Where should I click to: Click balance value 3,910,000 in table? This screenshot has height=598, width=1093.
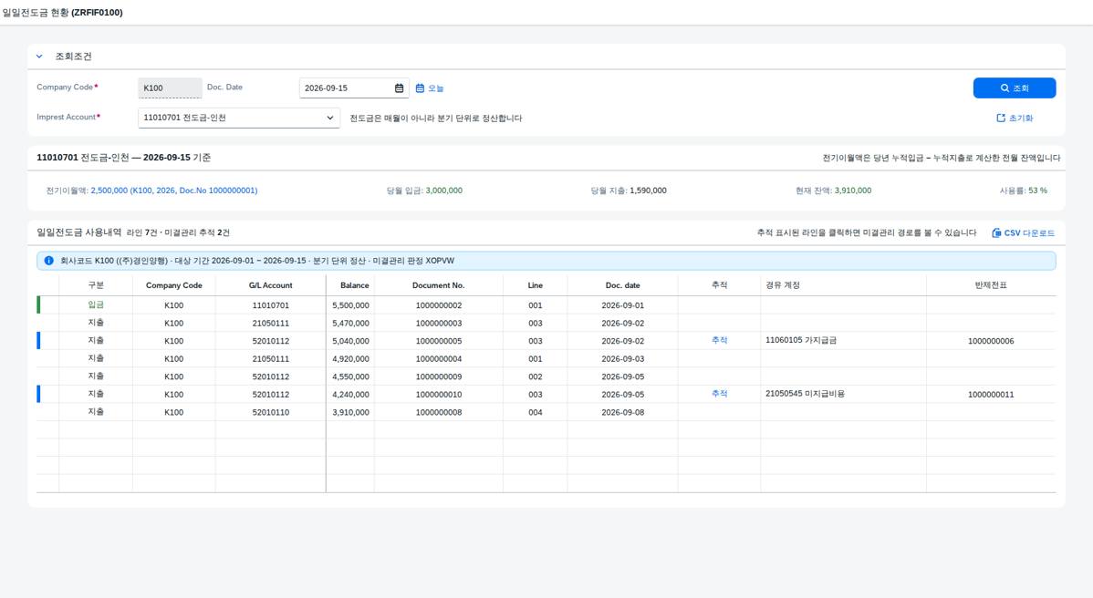click(x=350, y=412)
